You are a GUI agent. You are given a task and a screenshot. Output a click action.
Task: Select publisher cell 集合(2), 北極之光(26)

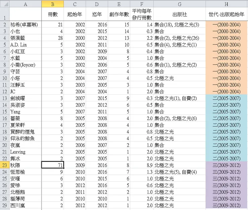pos(180,38)
